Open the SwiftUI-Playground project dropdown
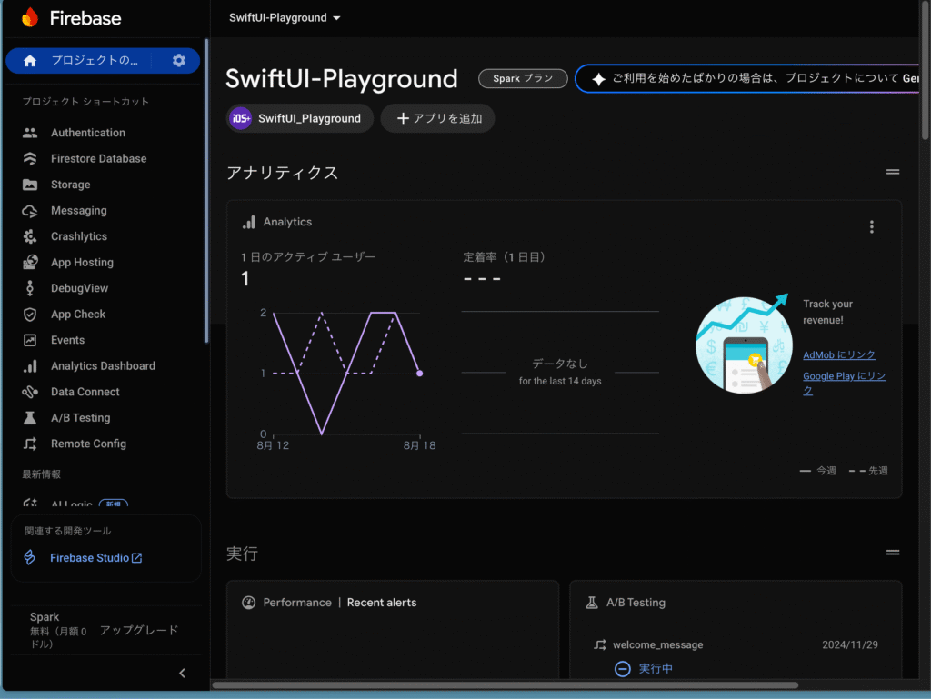 [285, 18]
